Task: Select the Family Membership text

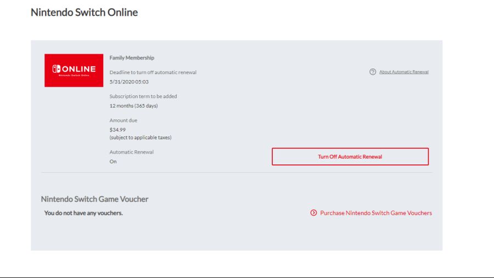Action: pyautogui.click(x=132, y=58)
